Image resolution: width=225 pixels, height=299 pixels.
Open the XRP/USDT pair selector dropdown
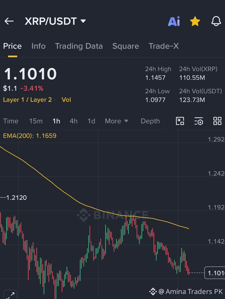(55, 21)
